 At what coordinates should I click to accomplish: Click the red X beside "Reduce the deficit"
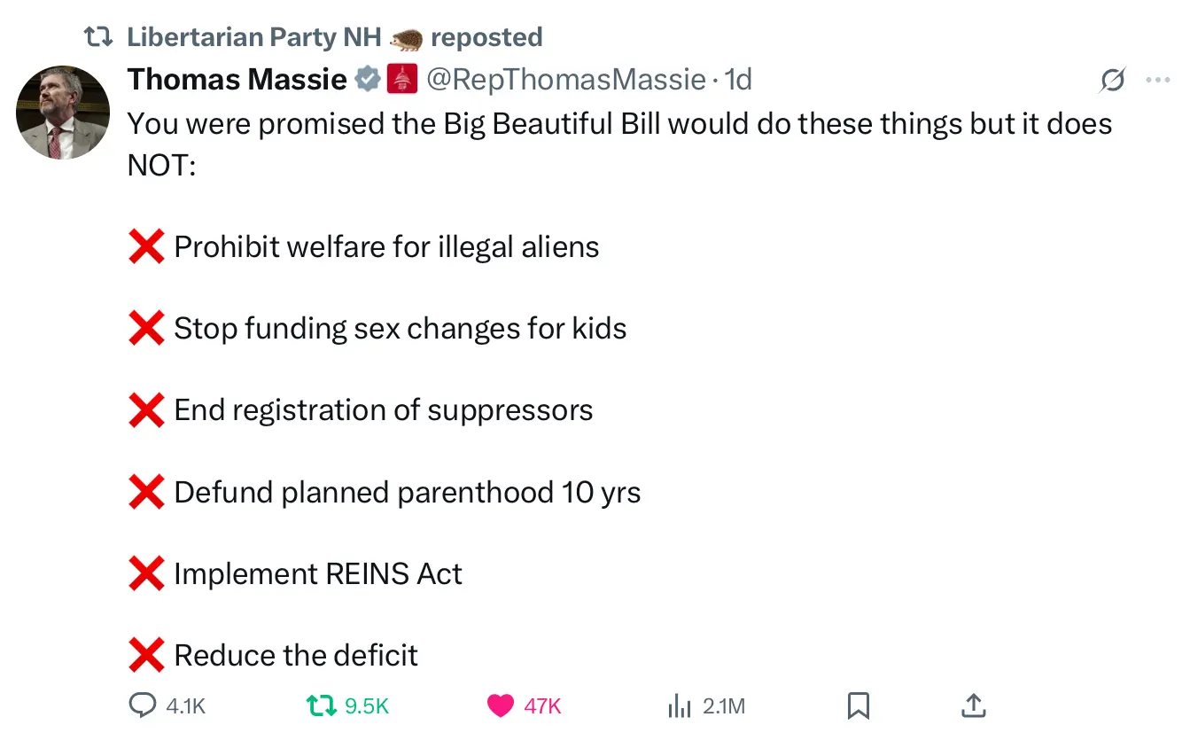coord(146,656)
